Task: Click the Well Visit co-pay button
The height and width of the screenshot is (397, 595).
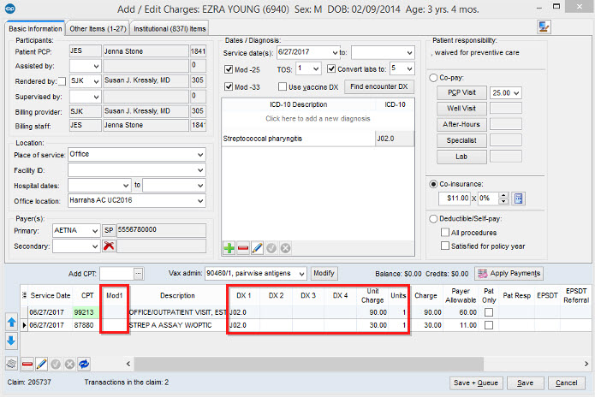Action: coord(461,109)
